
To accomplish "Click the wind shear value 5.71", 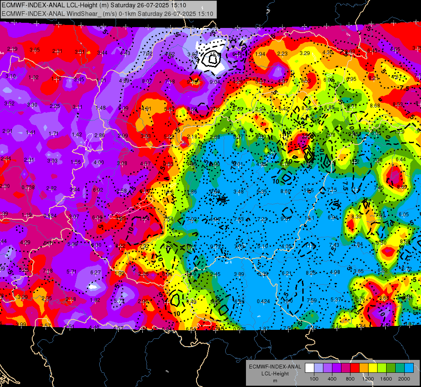I will pyautogui.click(x=71, y=271).
